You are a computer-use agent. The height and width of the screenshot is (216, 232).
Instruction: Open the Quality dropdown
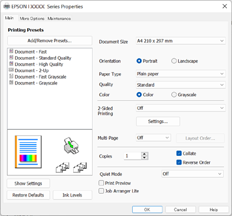(x=181, y=85)
